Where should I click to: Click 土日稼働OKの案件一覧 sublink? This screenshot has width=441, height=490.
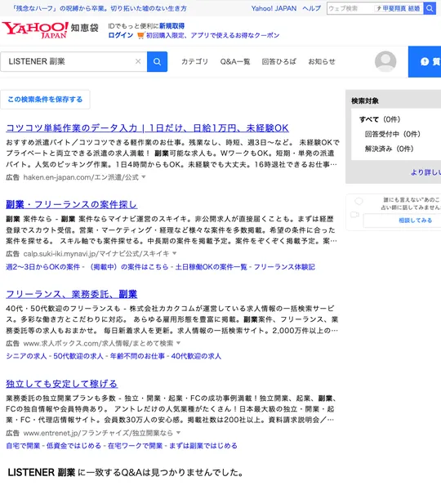point(211,267)
